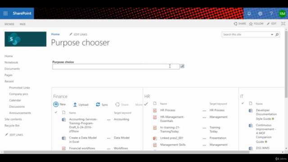
Task: Click the Purpose choice text field
Action: tap(116, 67)
